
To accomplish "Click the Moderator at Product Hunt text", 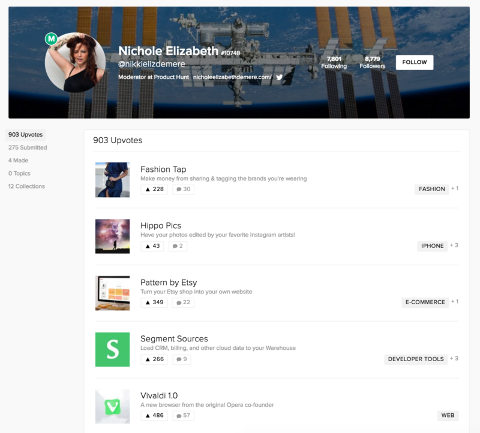I will [154, 77].
